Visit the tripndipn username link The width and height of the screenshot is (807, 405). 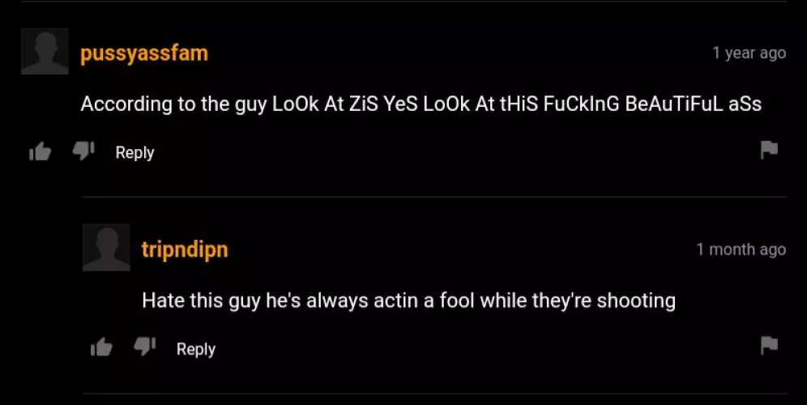(185, 250)
